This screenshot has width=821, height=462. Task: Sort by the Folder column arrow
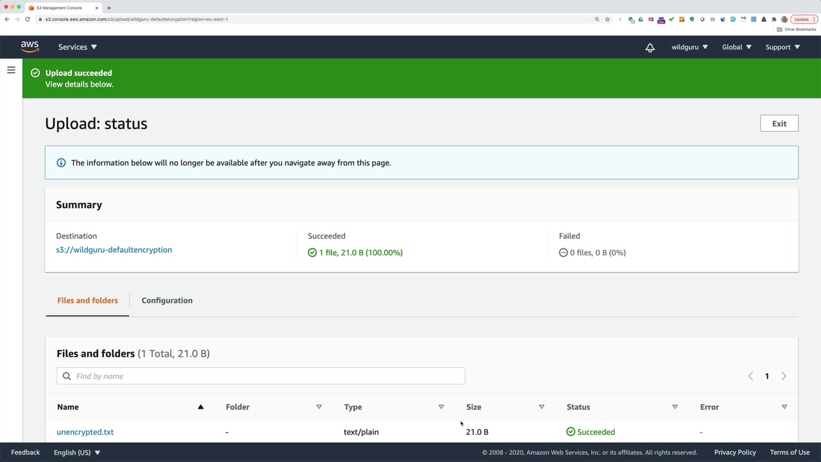(319, 407)
